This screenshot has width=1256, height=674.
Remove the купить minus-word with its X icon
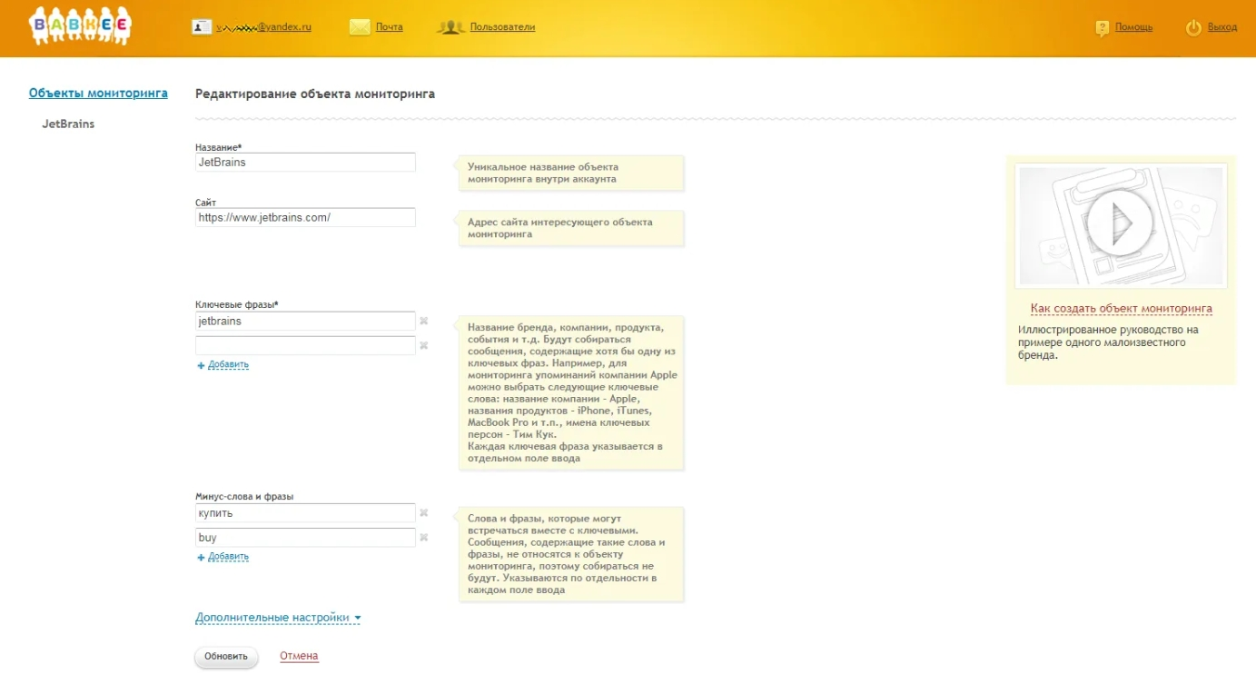coord(423,513)
